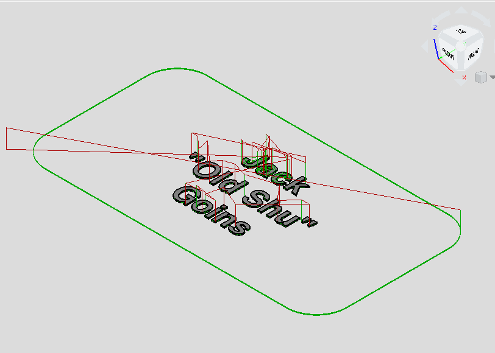Viewport: 495px width, 353px height.
Task: Click the TOP face of the ViewCube
Action: pyautogui.click(x=461, y=32)
